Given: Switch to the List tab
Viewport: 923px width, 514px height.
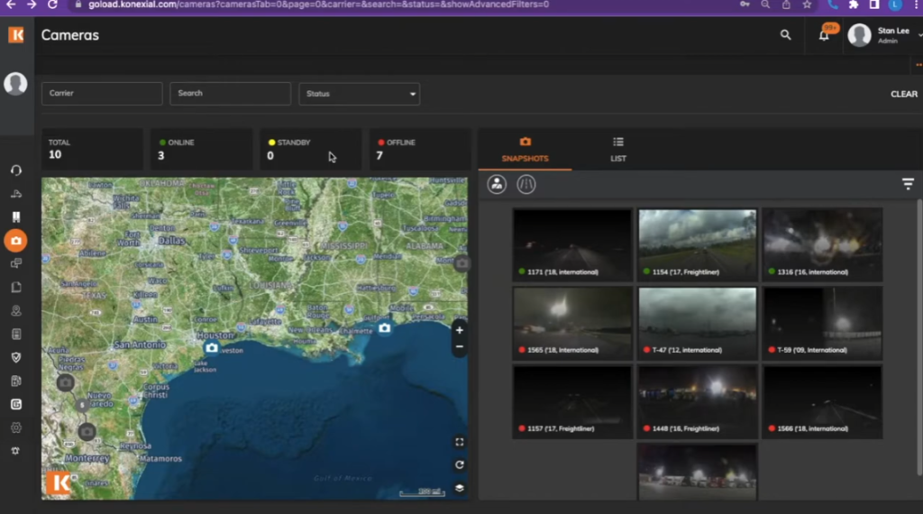Looking at the screenshot, I should point(618,149).
